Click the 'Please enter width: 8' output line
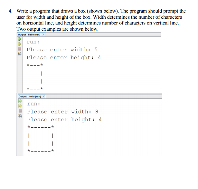This screenshot has width=198, height=189. [63, 112]
